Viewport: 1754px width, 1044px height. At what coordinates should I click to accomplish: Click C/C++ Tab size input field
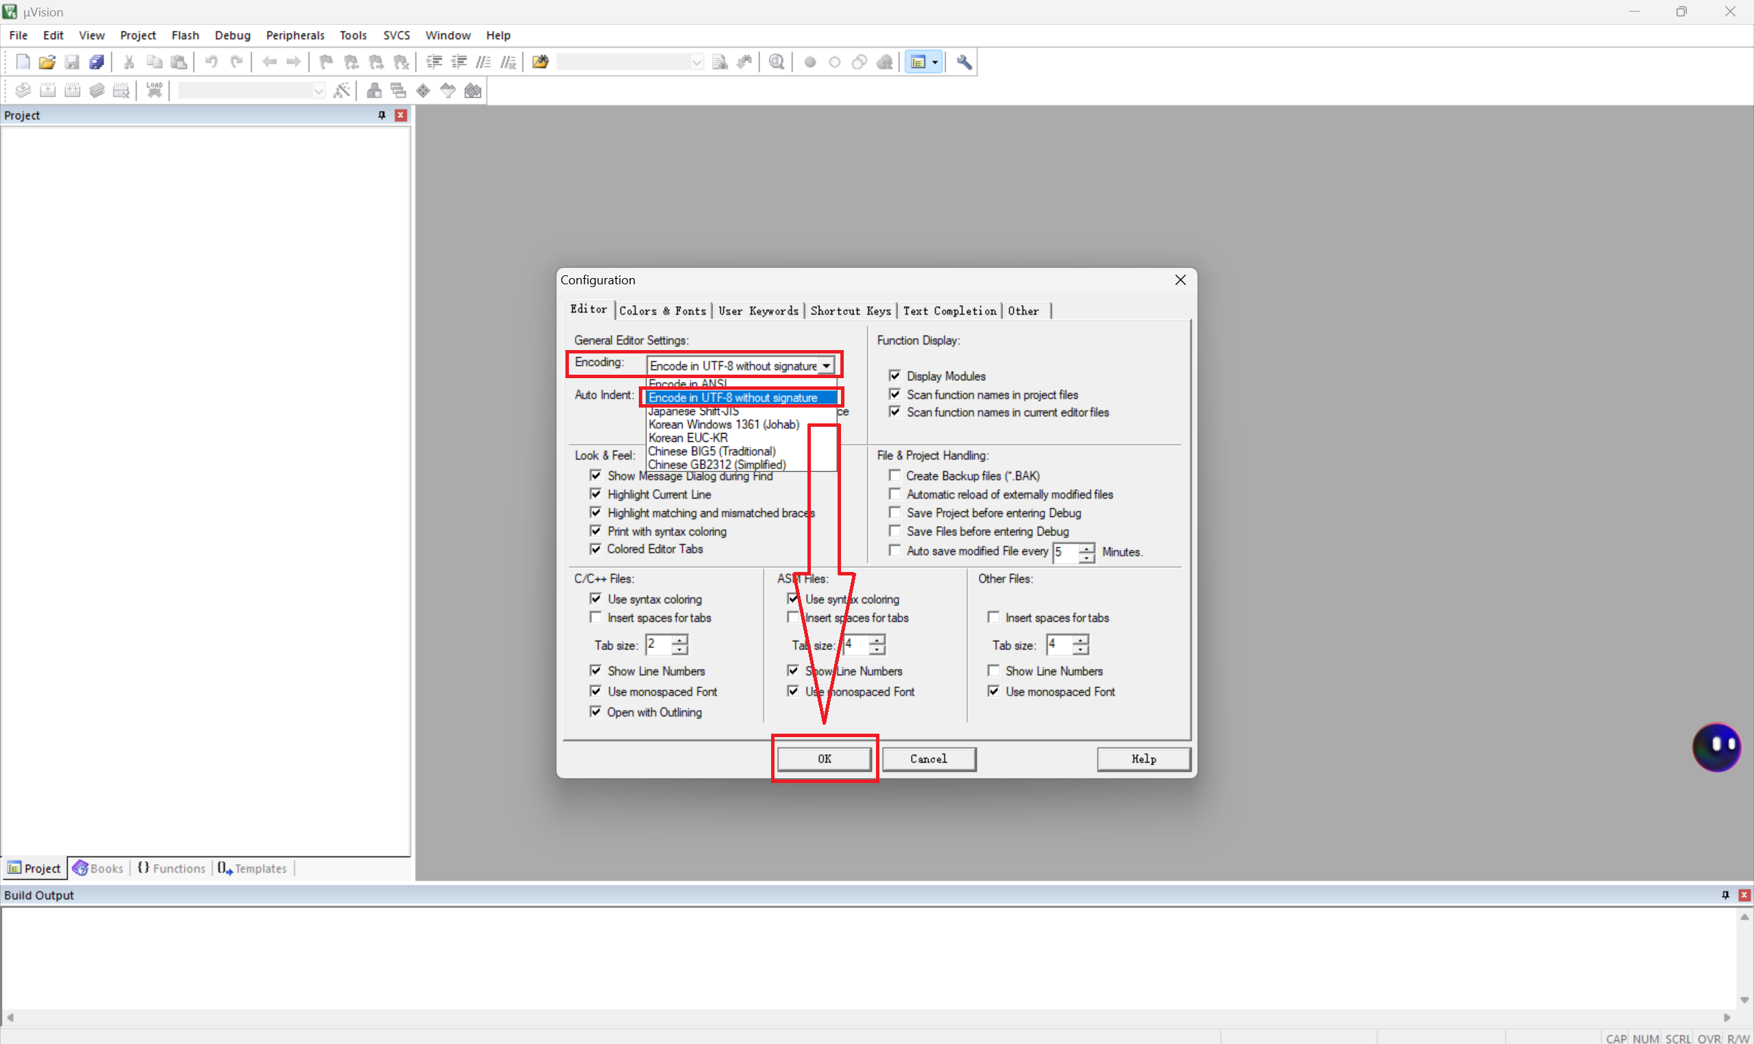pyautogui.click(x=658, y=645)
